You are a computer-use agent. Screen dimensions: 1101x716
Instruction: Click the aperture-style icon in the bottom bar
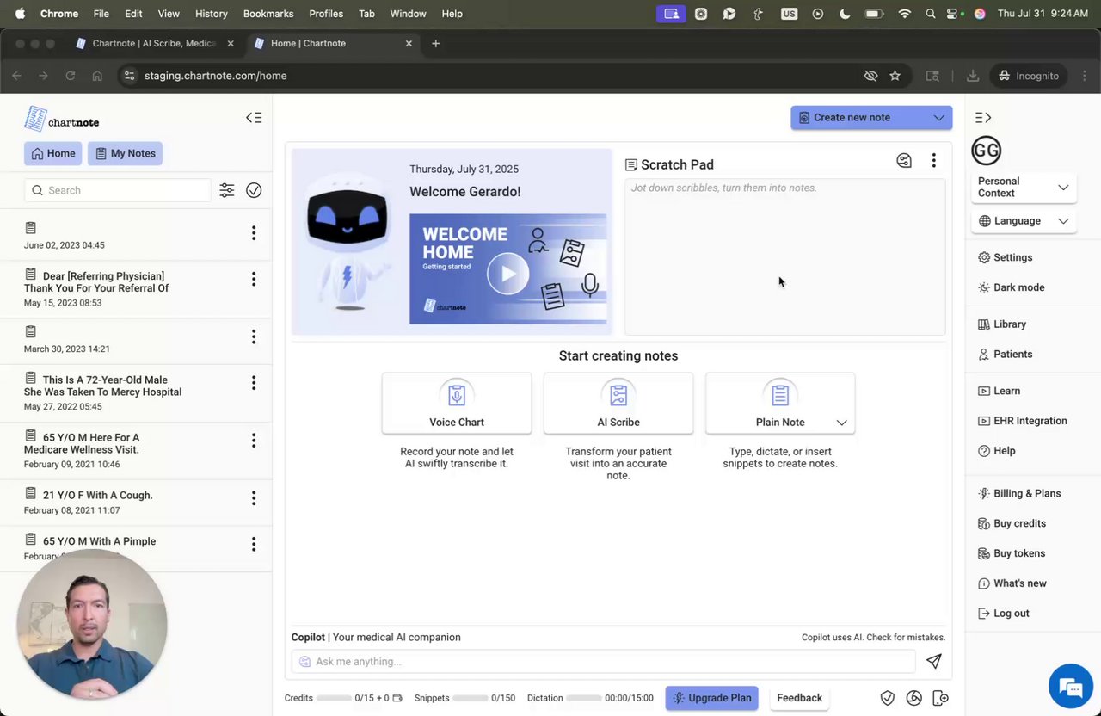tap(914, 698)
